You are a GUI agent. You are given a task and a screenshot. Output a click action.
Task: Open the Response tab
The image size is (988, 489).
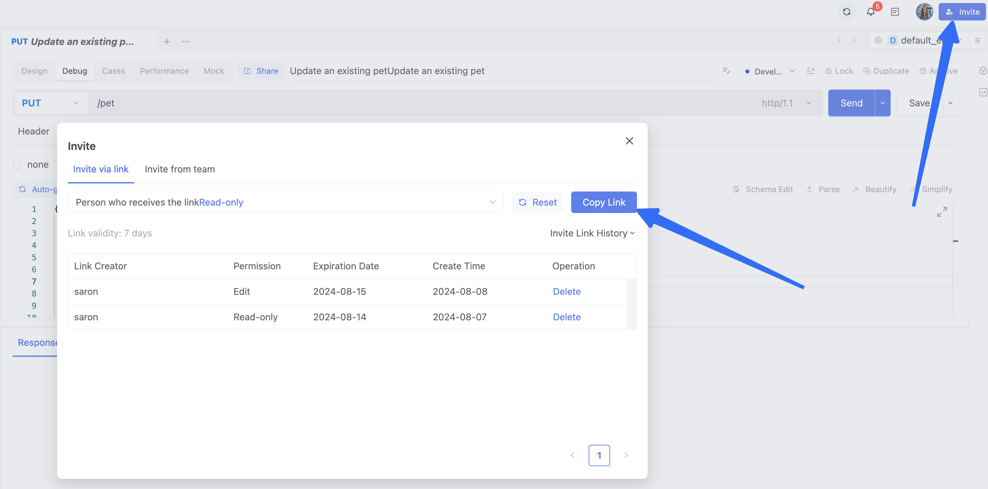[37, 343]
